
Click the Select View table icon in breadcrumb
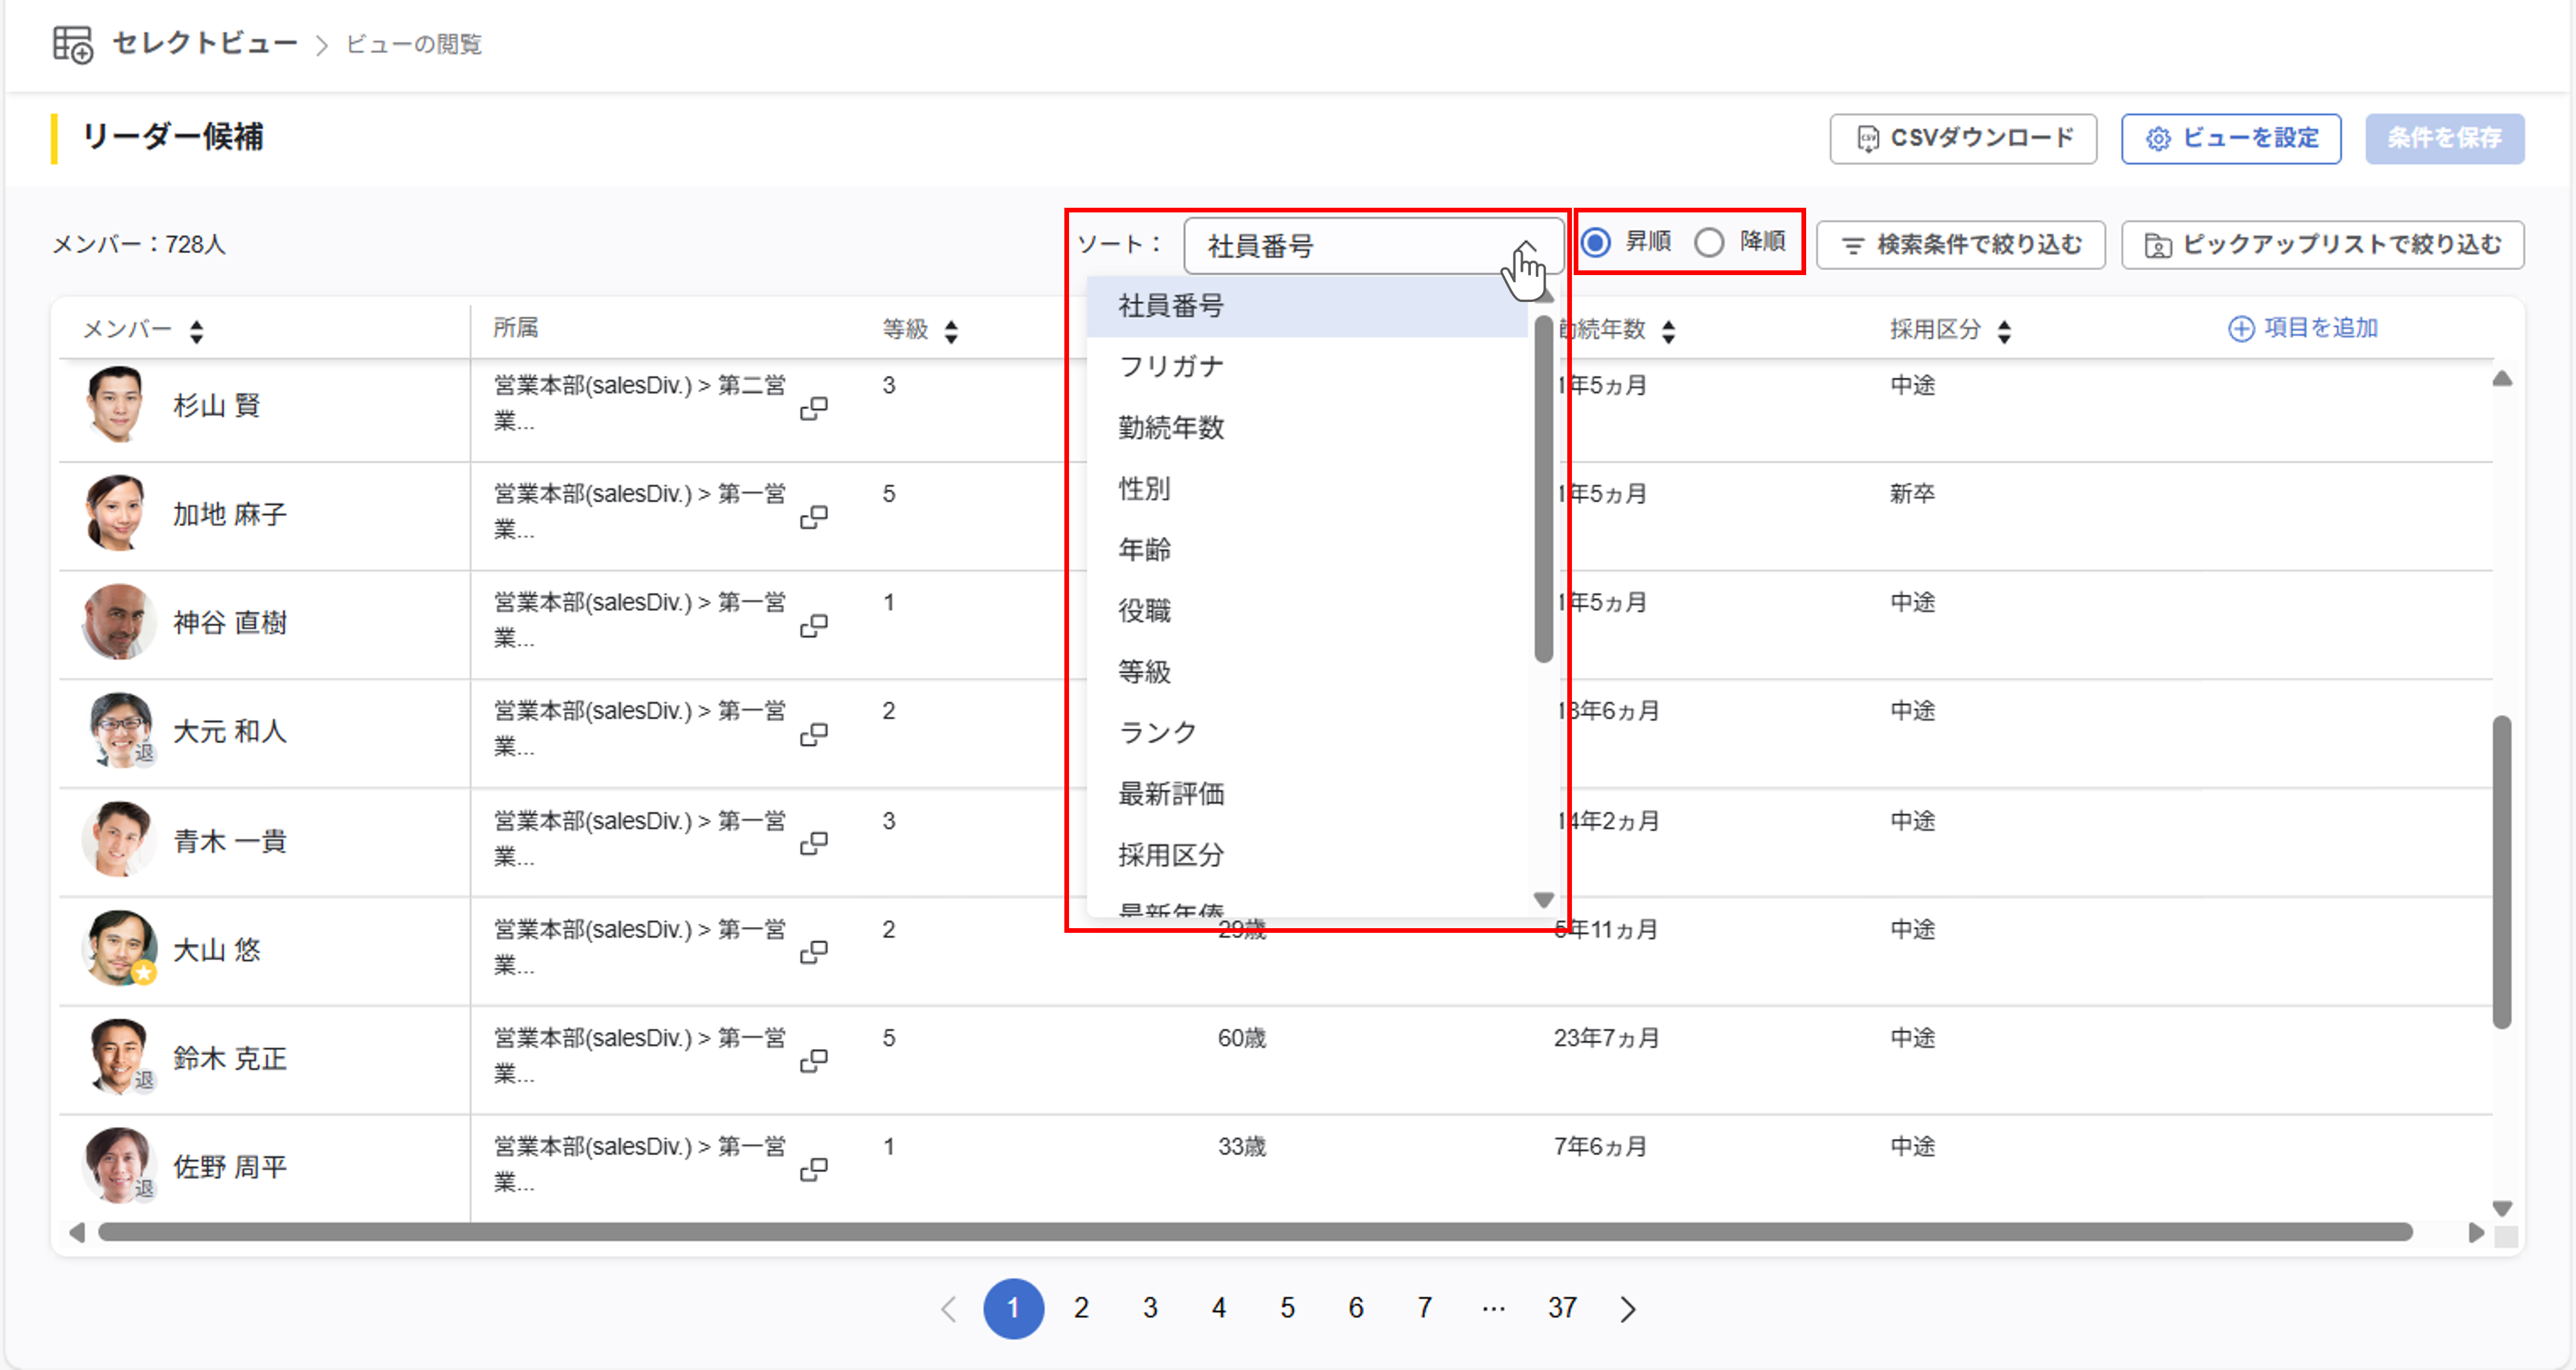72,44
